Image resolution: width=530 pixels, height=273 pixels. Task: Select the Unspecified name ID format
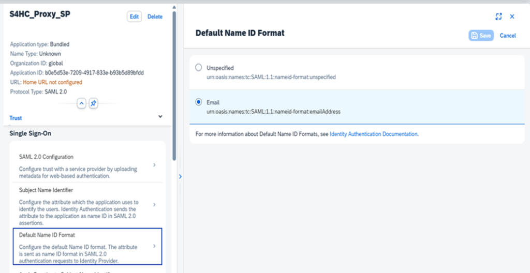pos(199,68)
